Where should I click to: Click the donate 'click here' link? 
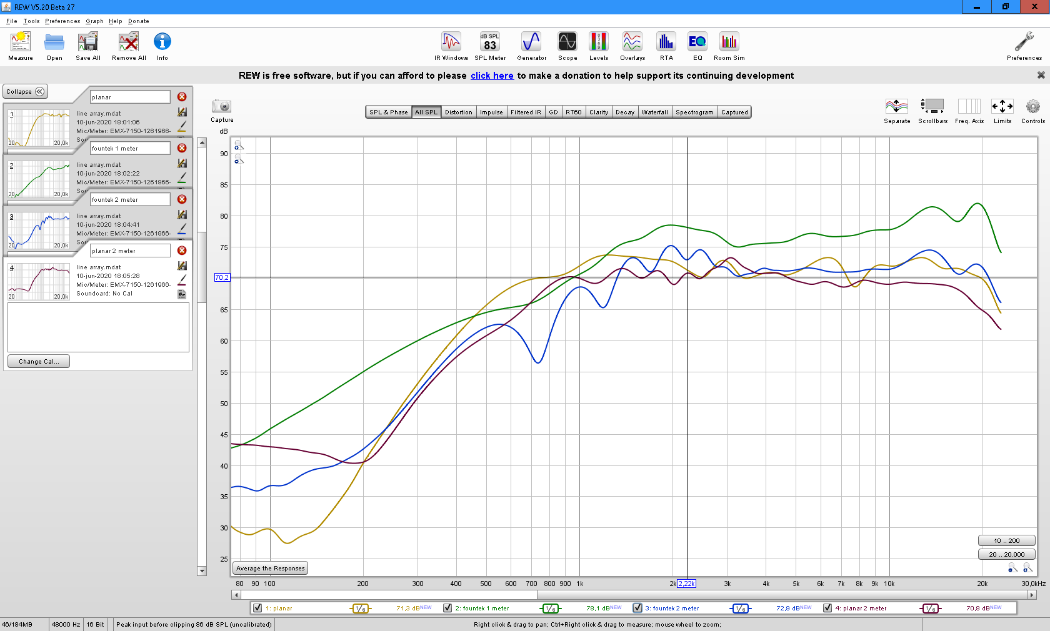[492, 76]
